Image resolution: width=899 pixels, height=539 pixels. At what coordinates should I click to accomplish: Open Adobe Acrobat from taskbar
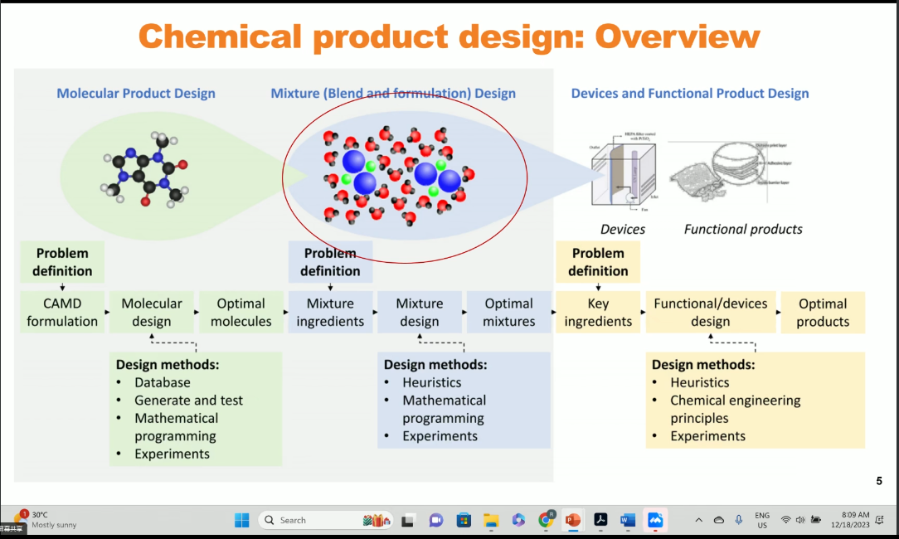(600, 520)
